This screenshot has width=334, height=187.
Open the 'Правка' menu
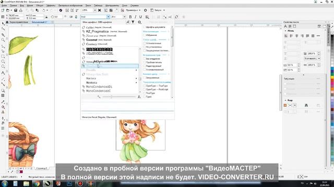[14, 6]
